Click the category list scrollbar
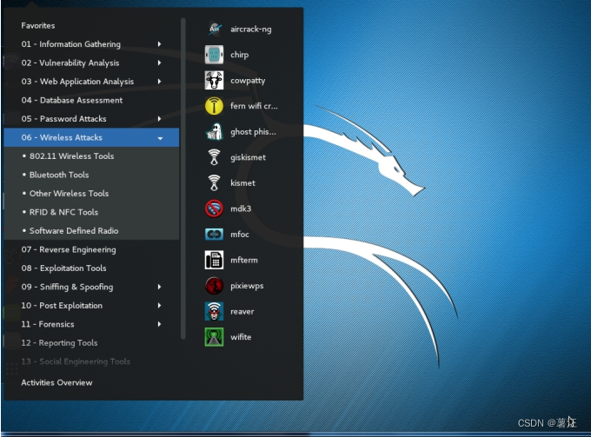This screenshot has width=591, height=437. [x=183, y=179]
